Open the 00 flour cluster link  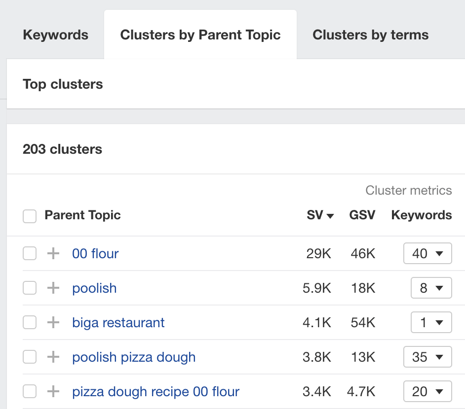pyautogui.click(x=95, y=253)
